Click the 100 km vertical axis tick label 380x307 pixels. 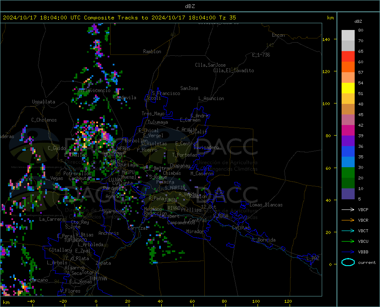tap(326, 103)
